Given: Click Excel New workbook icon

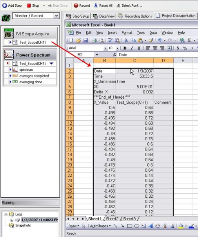Looking at the screenshot, I should [x=71, y=40].
